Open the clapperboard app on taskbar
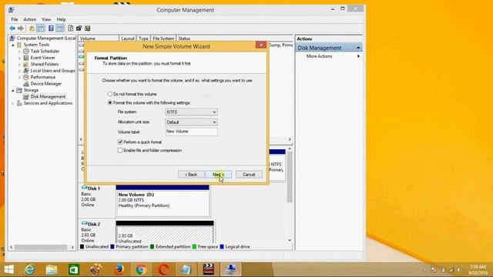The image size is (493, 277). click(x=208, y=269)
